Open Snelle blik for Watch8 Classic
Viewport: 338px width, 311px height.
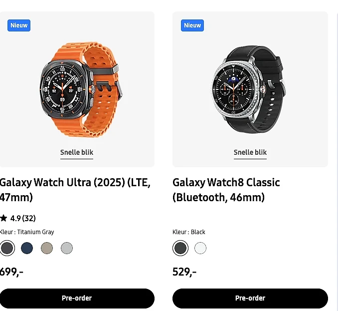pyautogui.click(x=250, y=153)
